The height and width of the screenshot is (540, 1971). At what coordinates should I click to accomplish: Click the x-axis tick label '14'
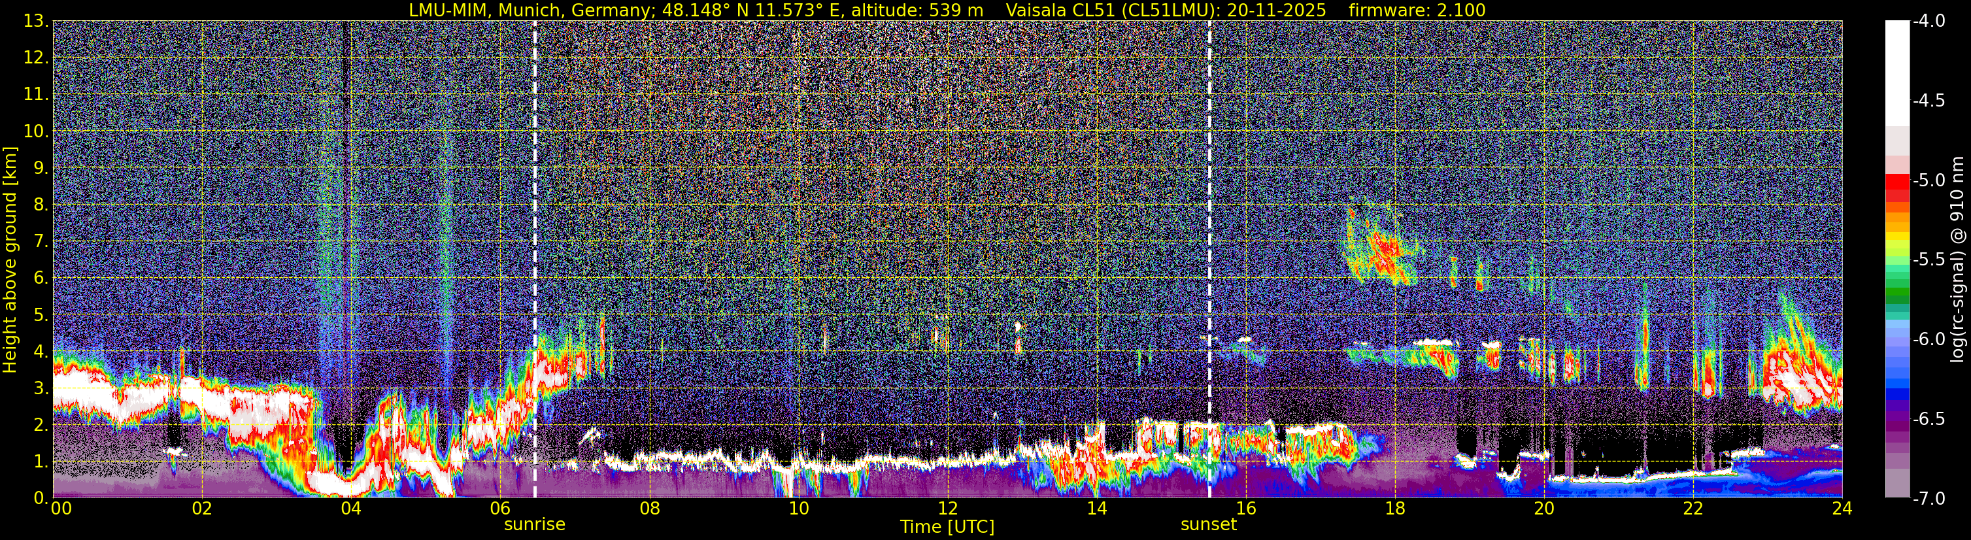point(1096,509)
